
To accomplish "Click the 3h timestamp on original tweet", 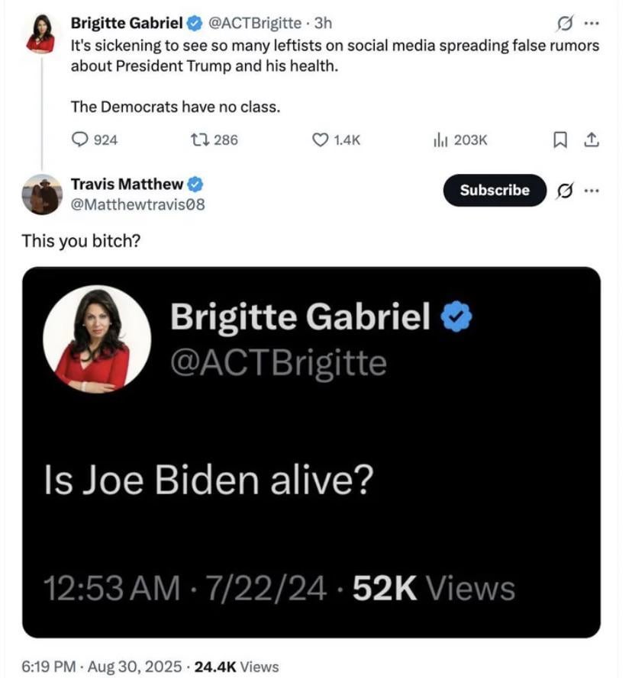I will 323,24.
